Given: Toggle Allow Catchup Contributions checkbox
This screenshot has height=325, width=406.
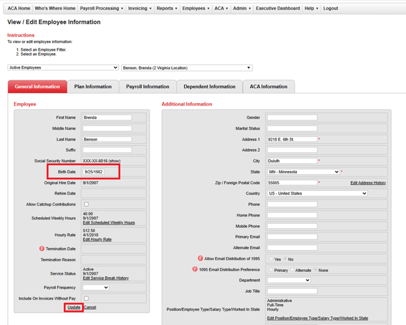Looking at the screenshot, I should click(x=86, y=204).
